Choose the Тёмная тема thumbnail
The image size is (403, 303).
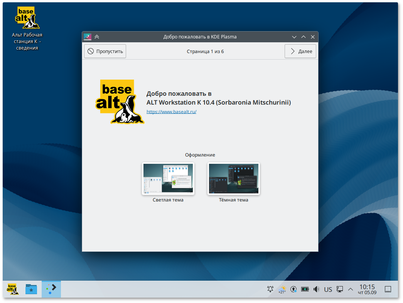(x=233, y=179)
